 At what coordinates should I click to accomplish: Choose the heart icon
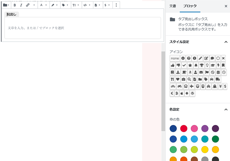point(178,79)
